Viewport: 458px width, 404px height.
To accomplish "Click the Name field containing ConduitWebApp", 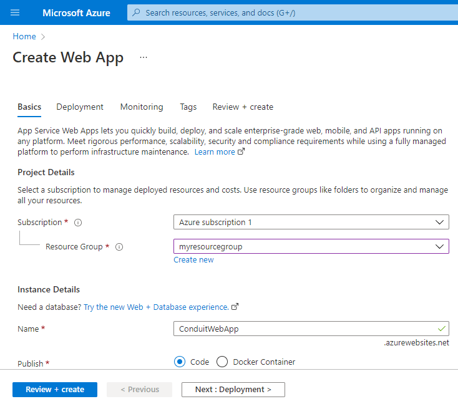I will [x=311, y=329].
